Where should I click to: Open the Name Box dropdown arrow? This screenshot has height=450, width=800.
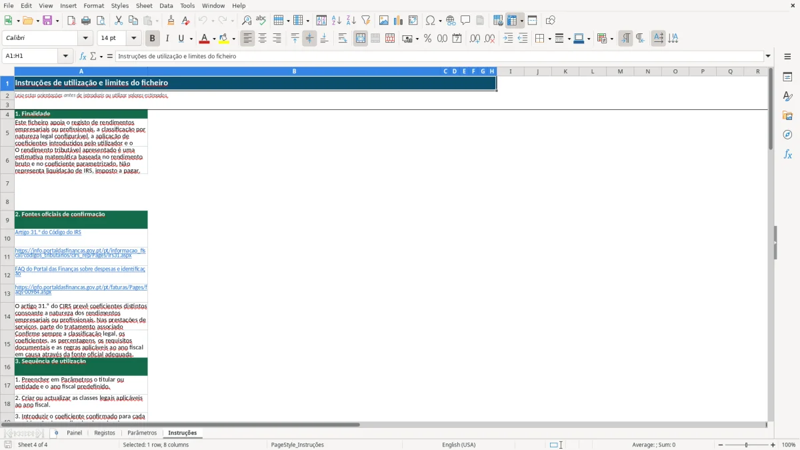tap(65, 56)
